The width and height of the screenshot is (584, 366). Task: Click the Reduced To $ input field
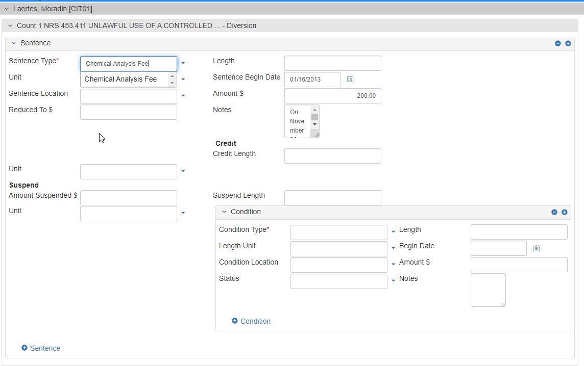point(128,112)
